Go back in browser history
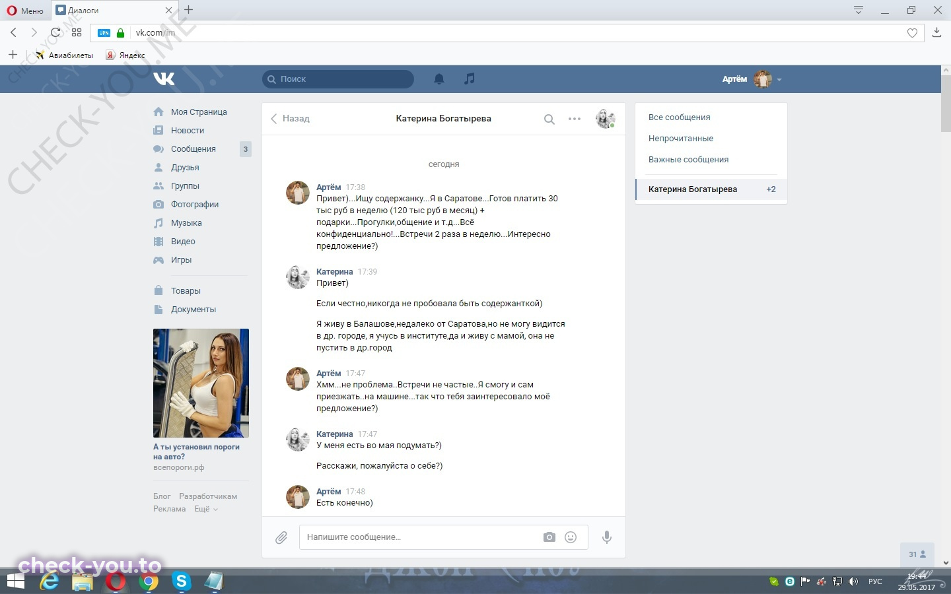The width and height of the screenshot is (951, 594). tap(13, 32)
